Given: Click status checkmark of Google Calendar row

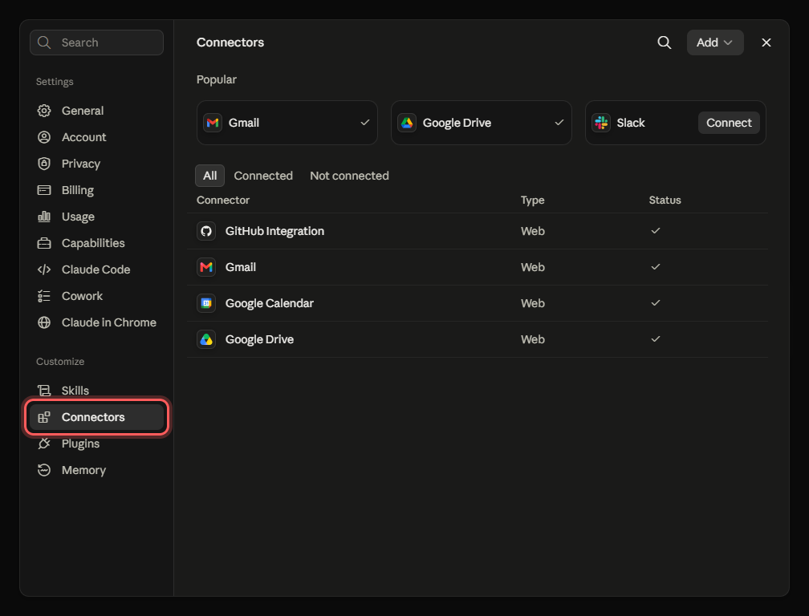Looking at the screenshot, I should click(x=656, y=303).
